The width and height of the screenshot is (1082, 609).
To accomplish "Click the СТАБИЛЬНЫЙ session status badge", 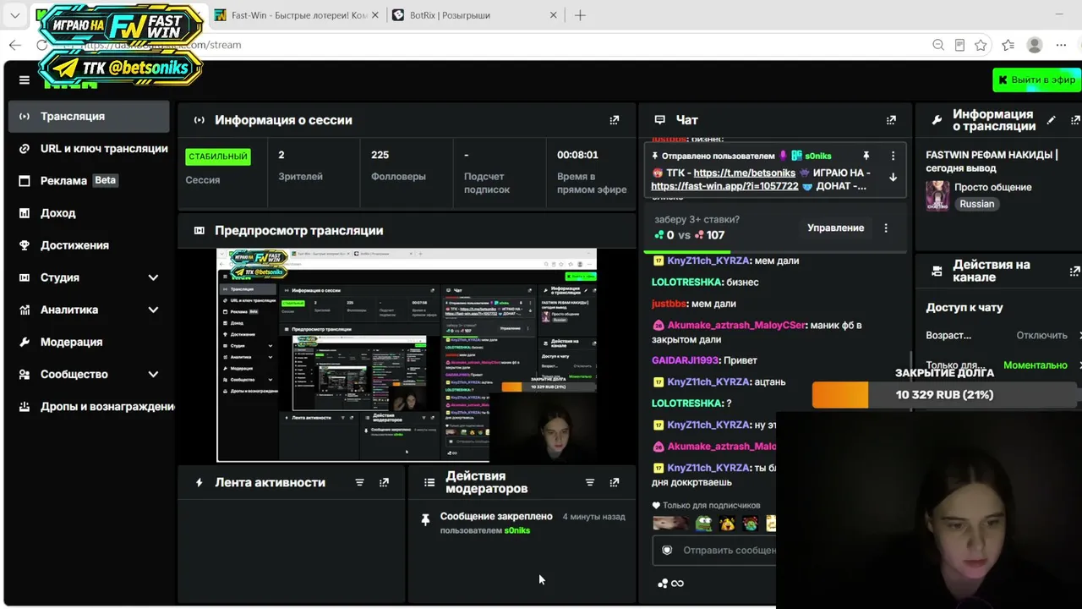I will pyautogui.click(x=218, y=156).
